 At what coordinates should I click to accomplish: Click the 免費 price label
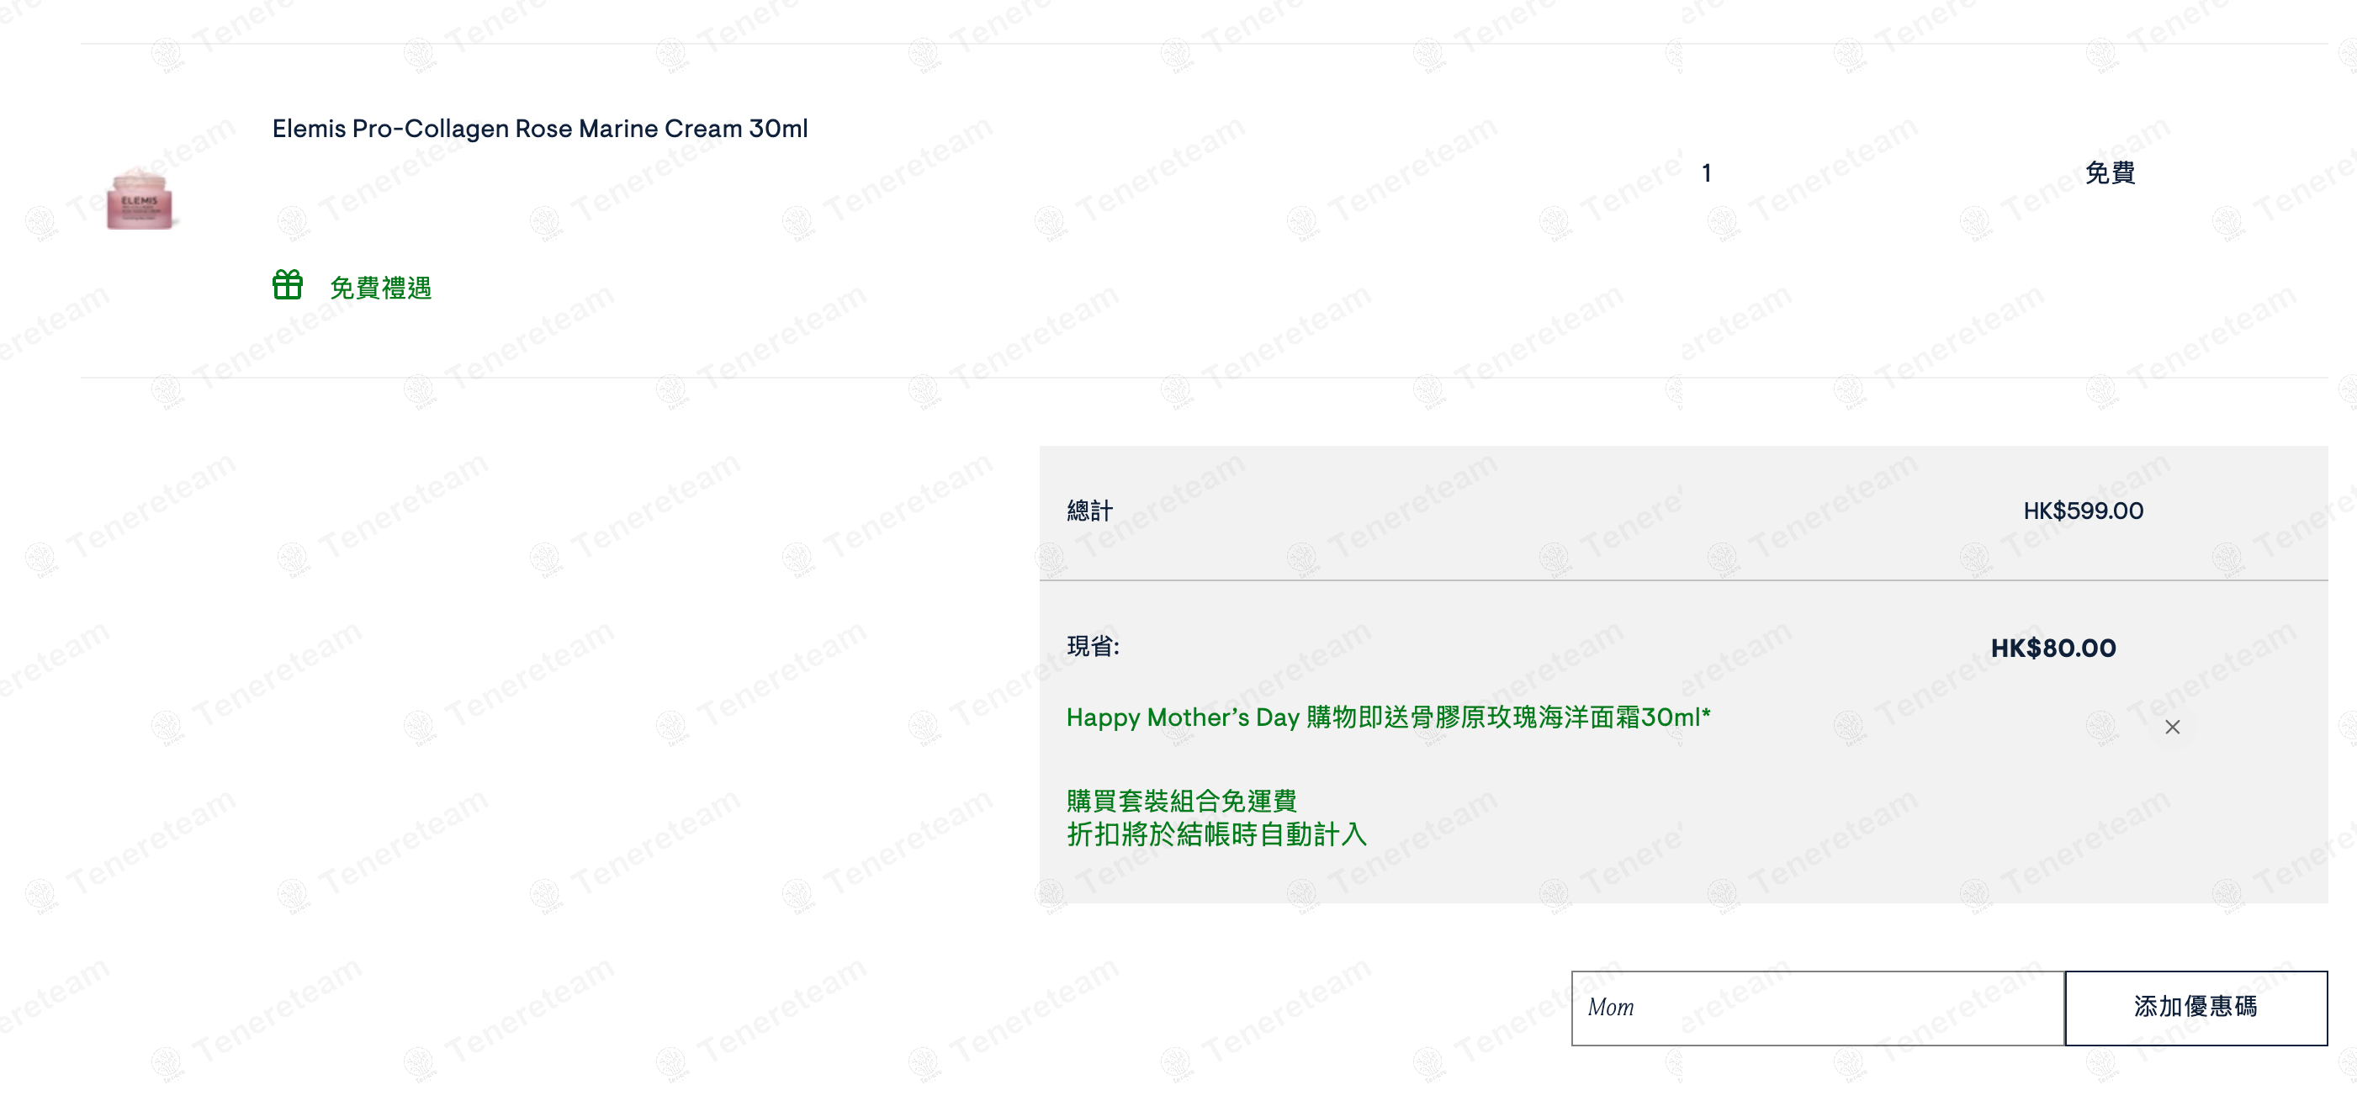click(2110, 173)
